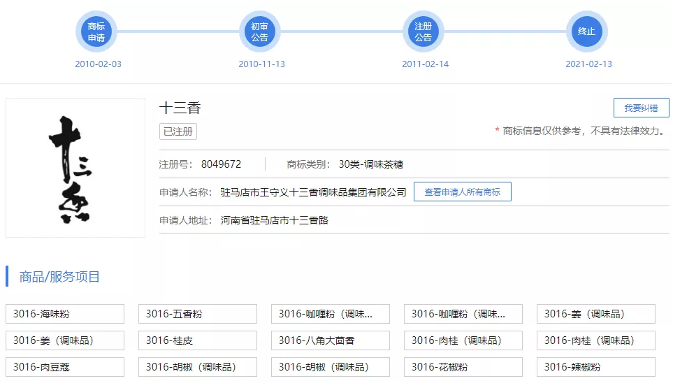
Task: Click the 已注册 status tag
Action: point(178,131)
